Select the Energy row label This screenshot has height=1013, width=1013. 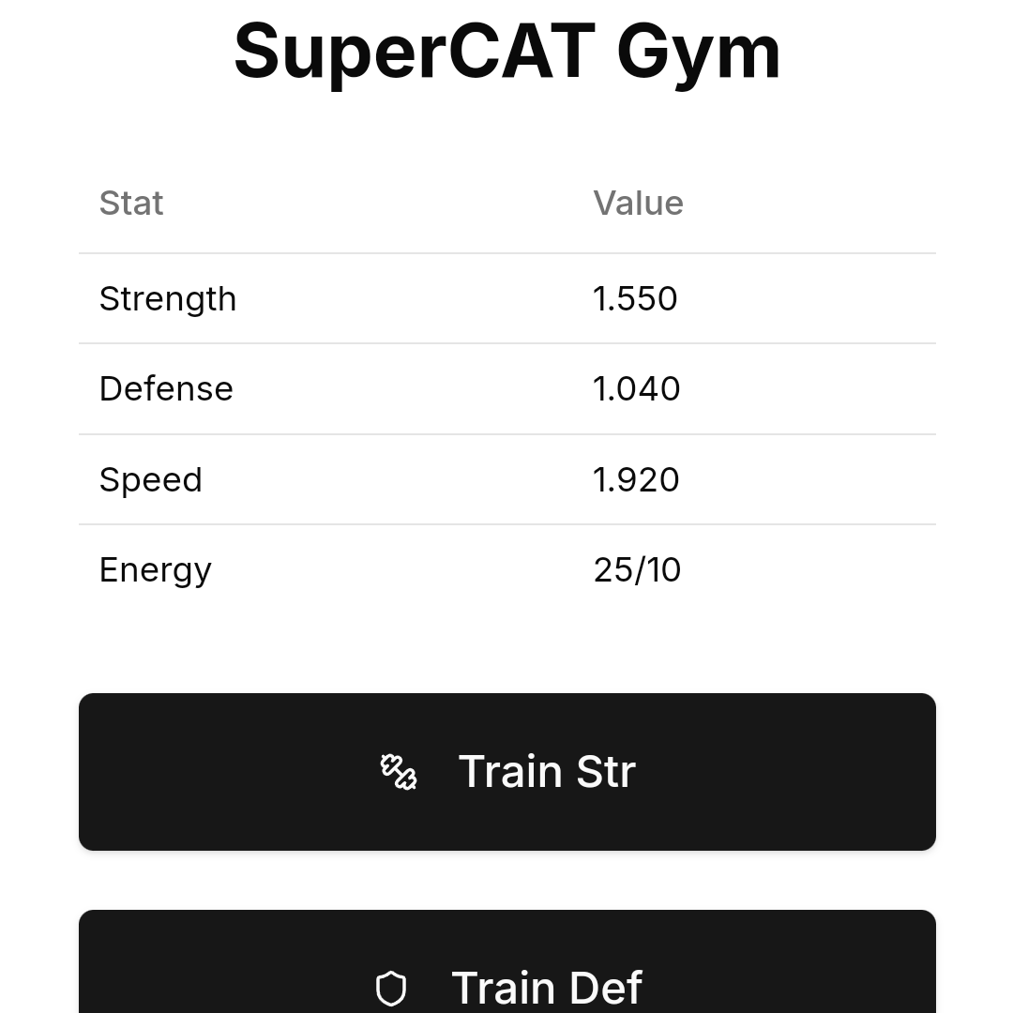pos(155,570)
